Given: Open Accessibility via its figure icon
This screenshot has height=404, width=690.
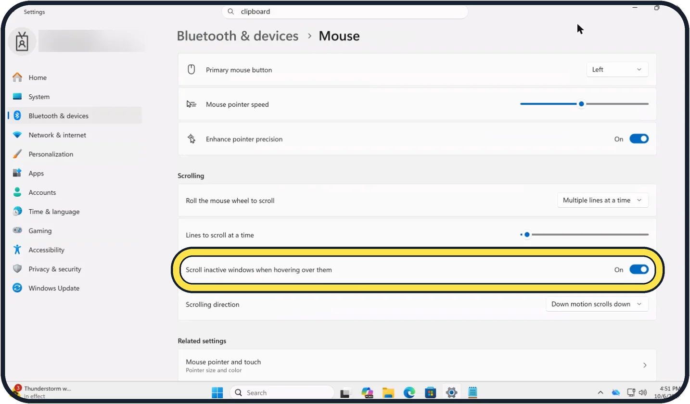Looking at the screenshot, I should 17,250.
